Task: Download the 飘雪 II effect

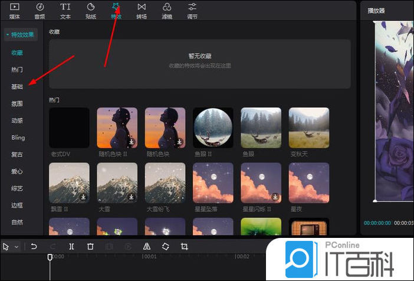Action: (x=83, y=197)
